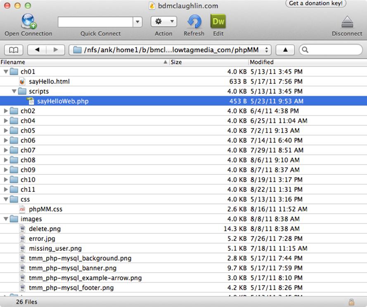Viewport: 367px width, 307px height.
Task: Collapse the images folder triangle
Action: click(6, 219)
